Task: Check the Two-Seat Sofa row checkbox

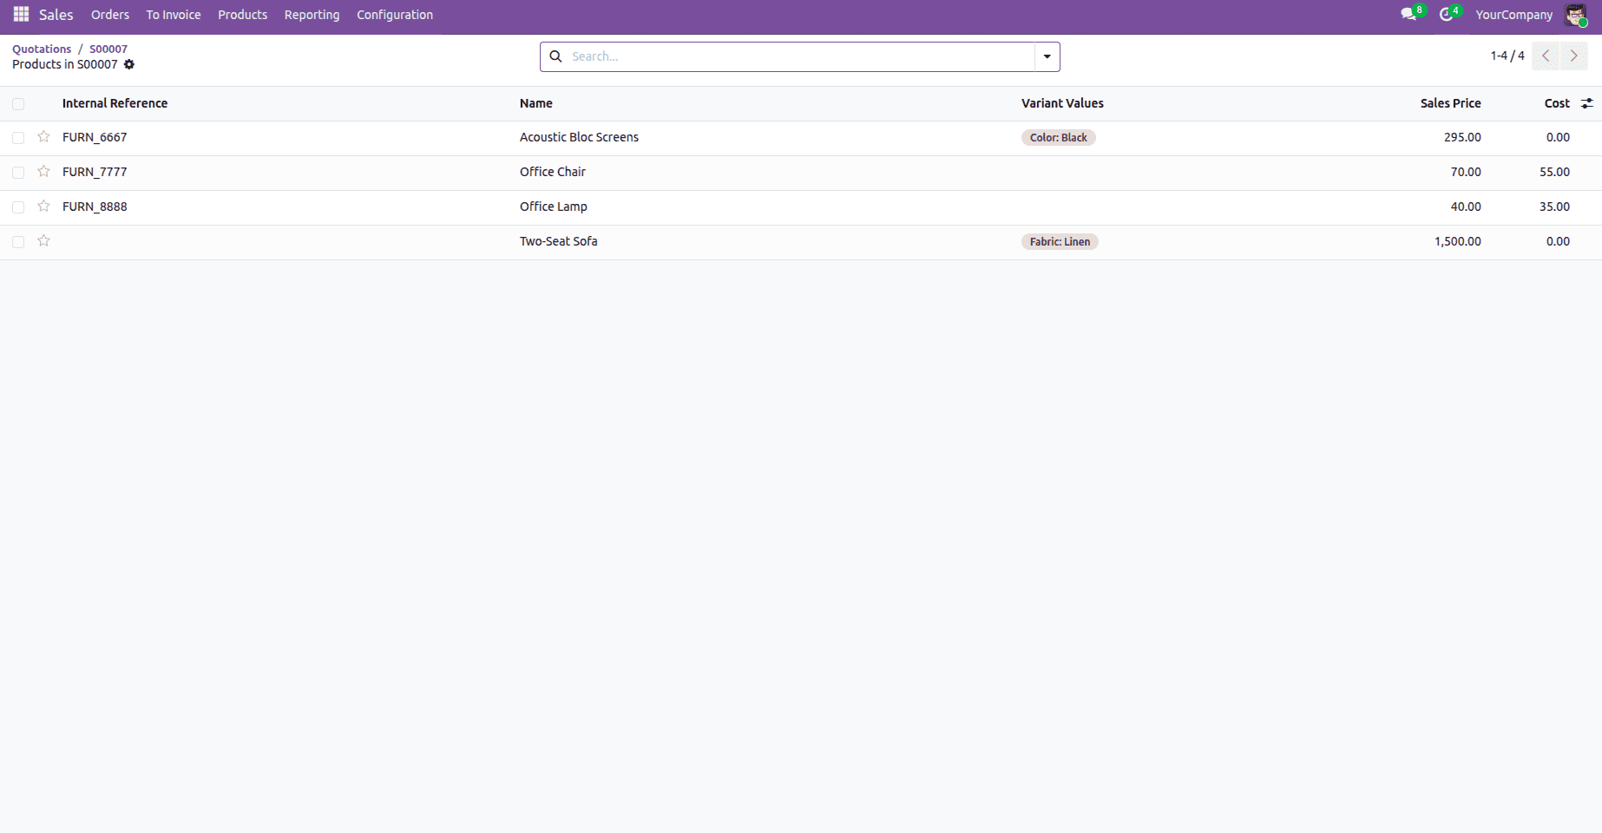Action: 18,242
